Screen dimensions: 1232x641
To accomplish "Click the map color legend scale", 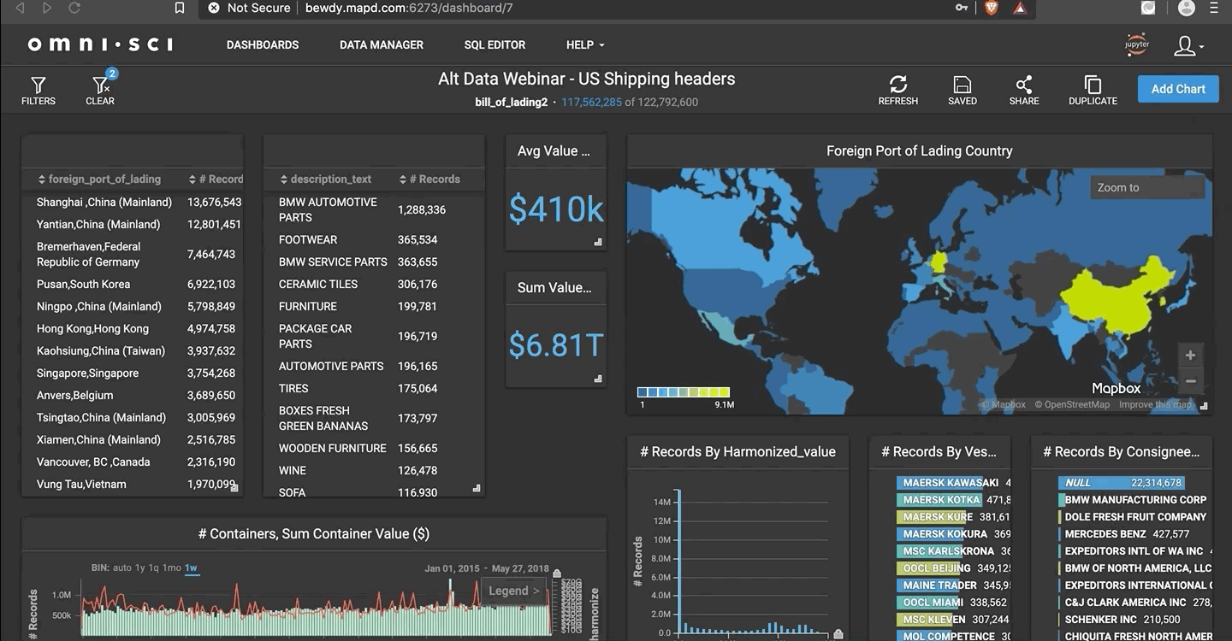I will [684, 392].
